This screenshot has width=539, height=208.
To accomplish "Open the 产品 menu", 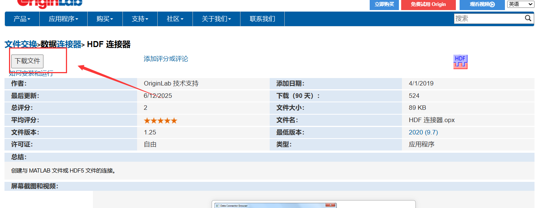I will click(x=22, y=19).
